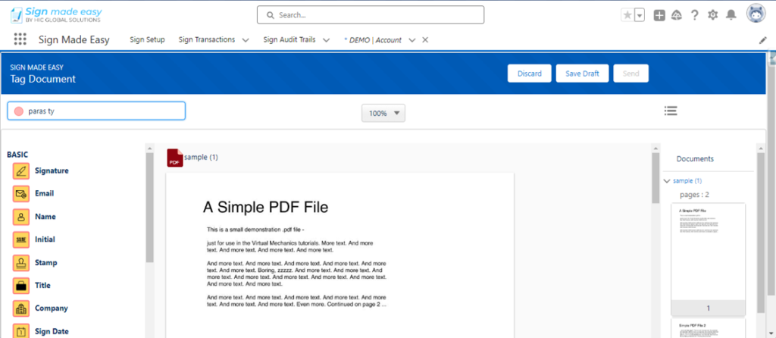Image resolution: width=776 pixels, height=338 pixels.
Task: Toggle the document list panel icon
Action: click(671, 111)
